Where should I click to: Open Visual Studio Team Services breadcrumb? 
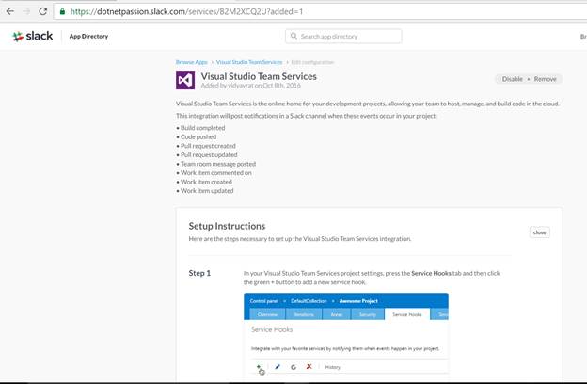(249, 62)
